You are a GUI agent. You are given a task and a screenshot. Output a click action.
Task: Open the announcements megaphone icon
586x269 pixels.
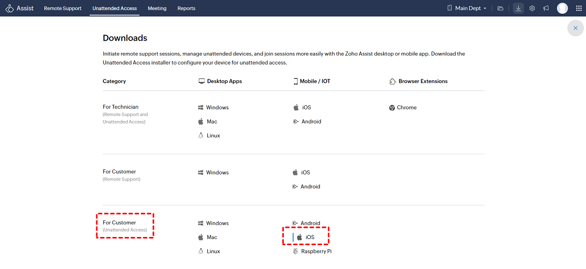click(546, 8)
